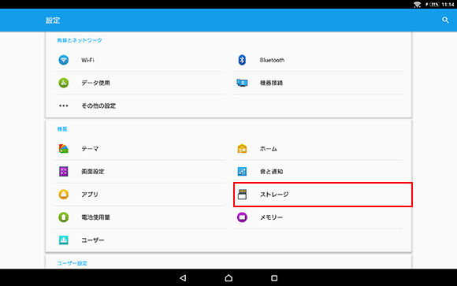This screenshot has width=457, height=286.
Task: Tap the teal ユーザー icon
Action: 64,240
